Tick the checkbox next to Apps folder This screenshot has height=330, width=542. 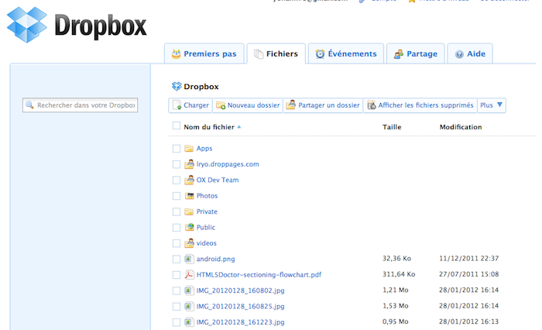(x=177, y=149)
